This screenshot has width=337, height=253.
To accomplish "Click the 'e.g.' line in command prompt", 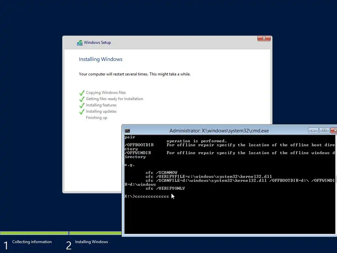I will [x=130, y=165].
